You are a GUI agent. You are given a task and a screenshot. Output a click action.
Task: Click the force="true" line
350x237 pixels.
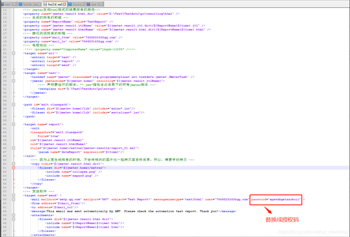[x=48, y=136]
